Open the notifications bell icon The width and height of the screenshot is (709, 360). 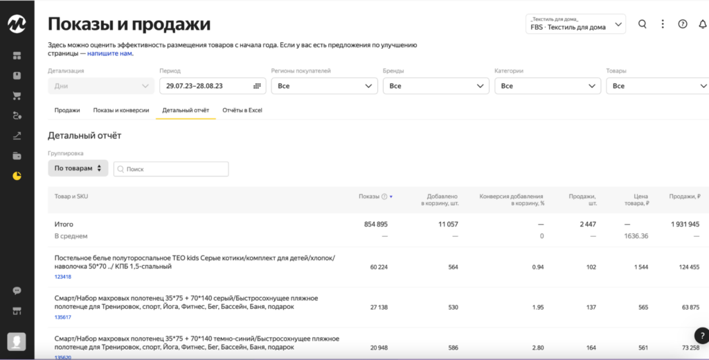(x=702, y=24)
